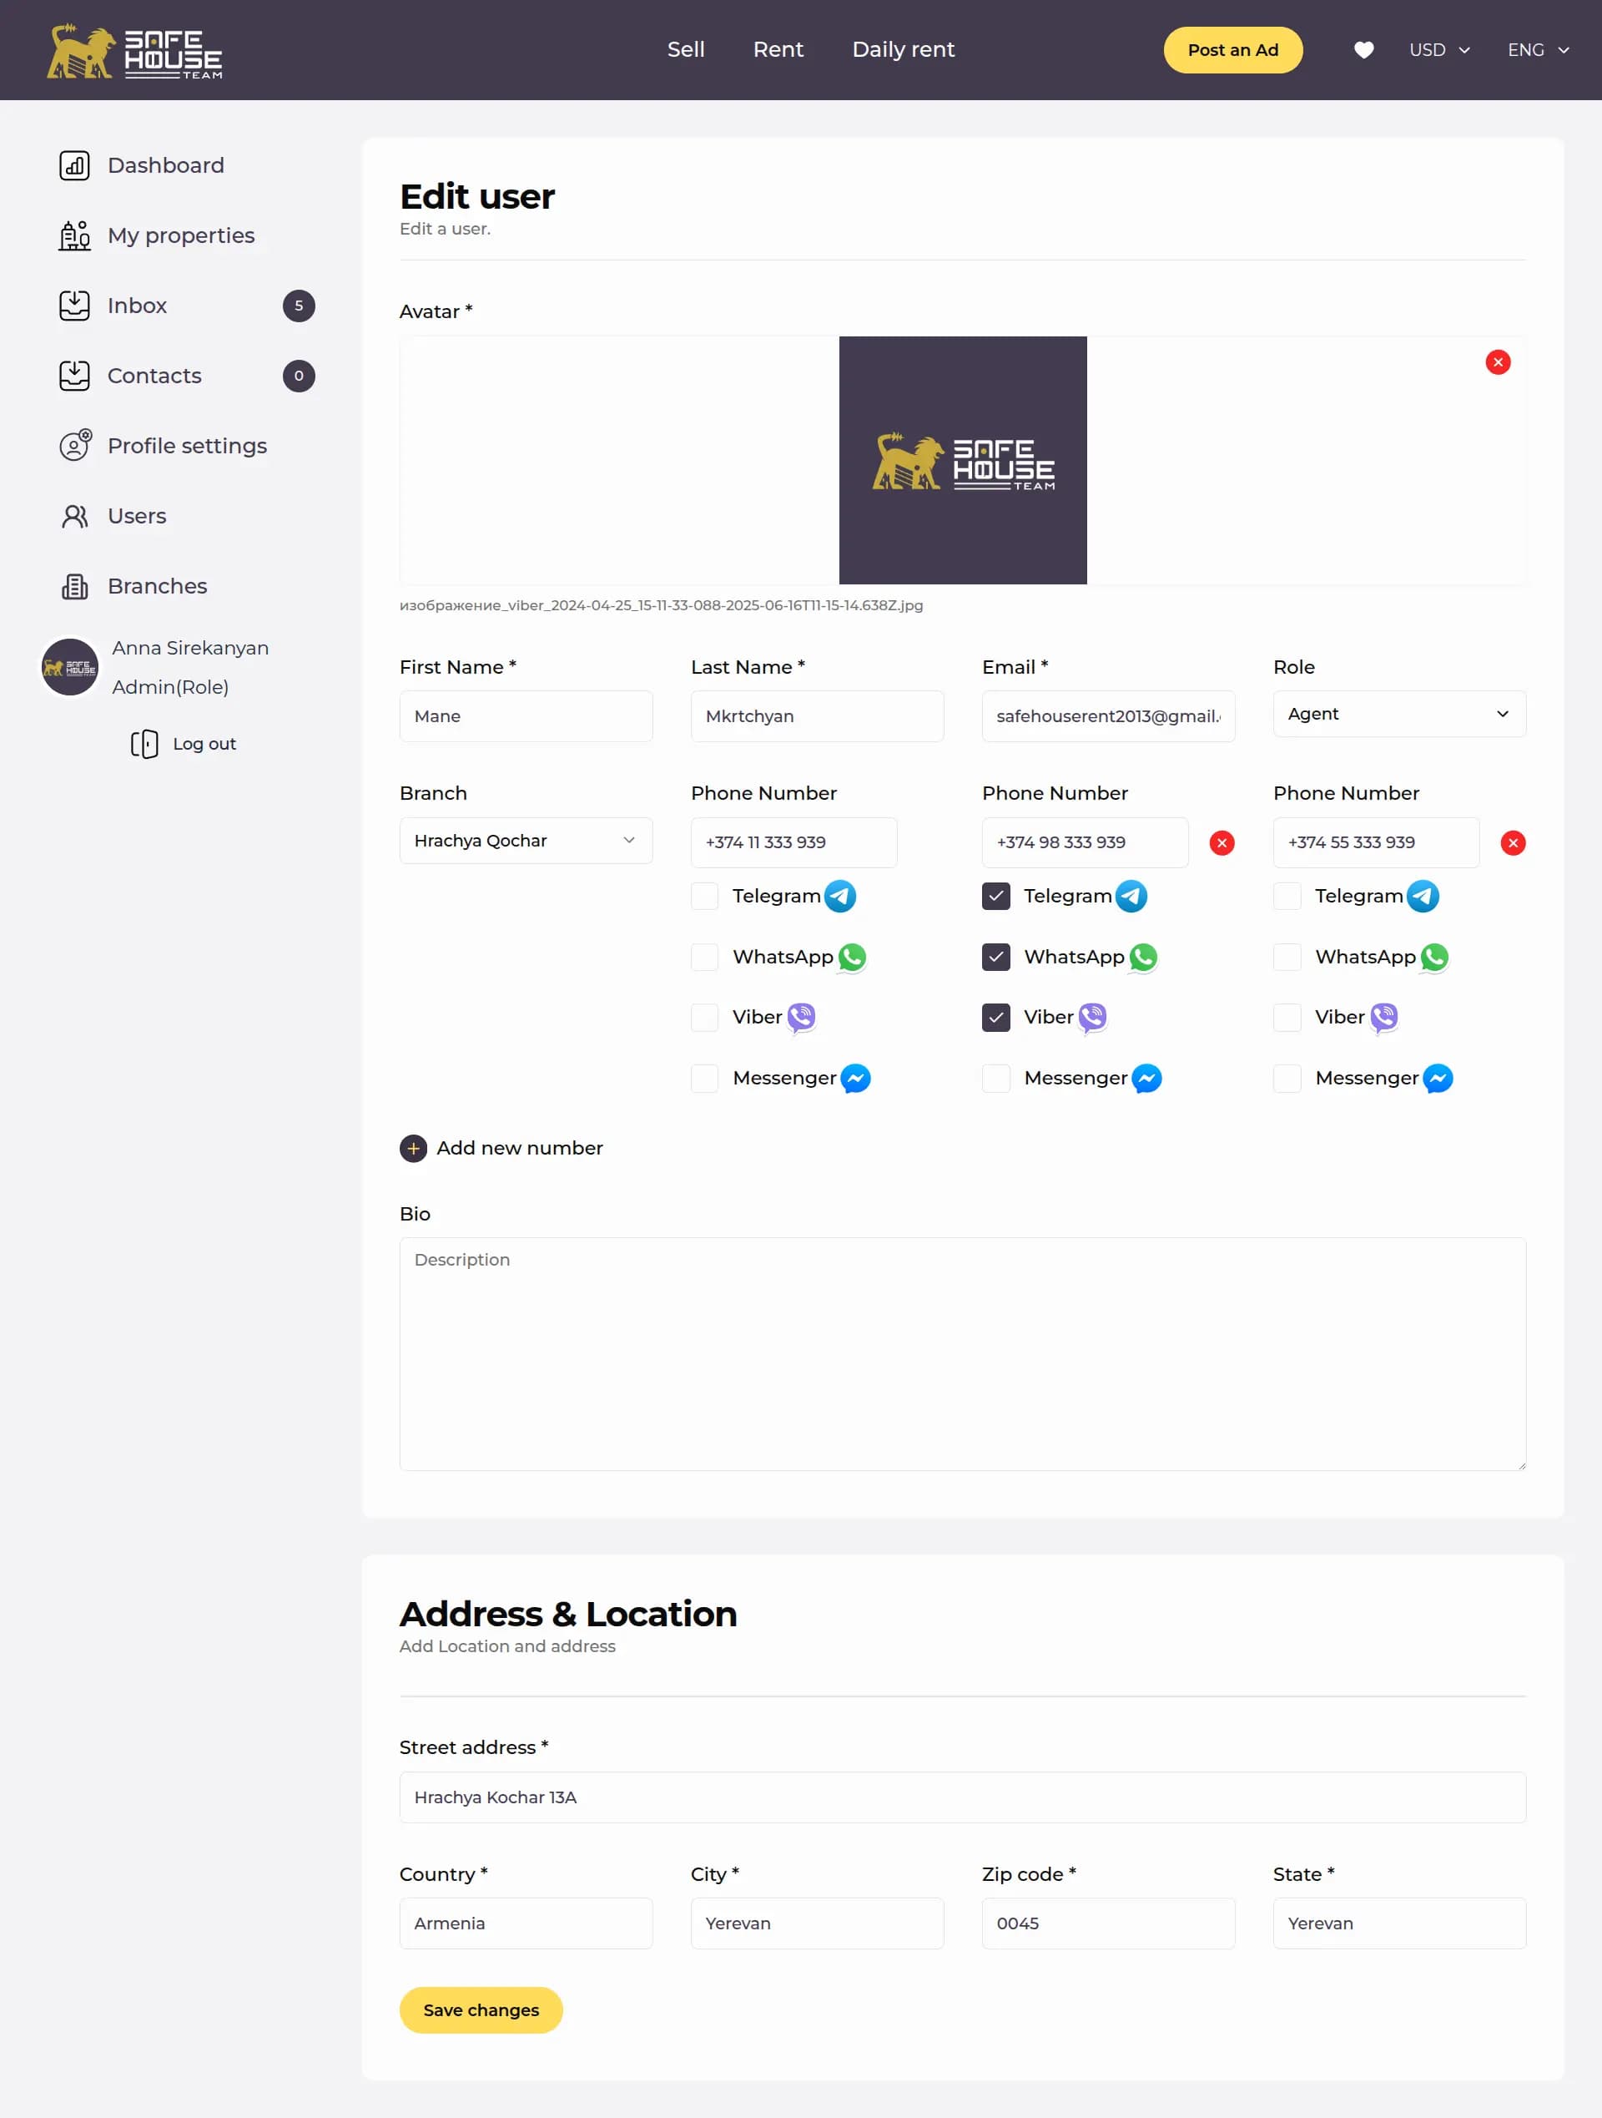Click the plus icon to add number

[x=413, y=1148]
